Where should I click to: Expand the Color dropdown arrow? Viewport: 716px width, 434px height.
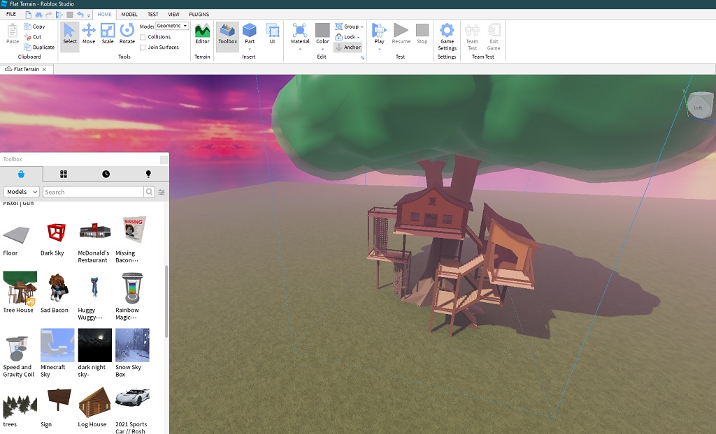322,49
